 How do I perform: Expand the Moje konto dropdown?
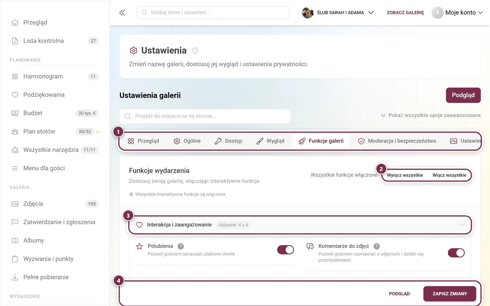pyautogui.click(x=457, y=13)
